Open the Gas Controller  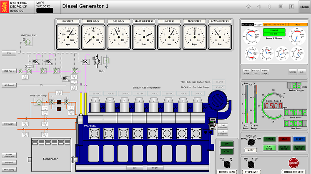click(223, 132)
